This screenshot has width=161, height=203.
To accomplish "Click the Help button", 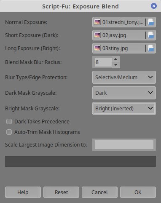I will [23, 192].
